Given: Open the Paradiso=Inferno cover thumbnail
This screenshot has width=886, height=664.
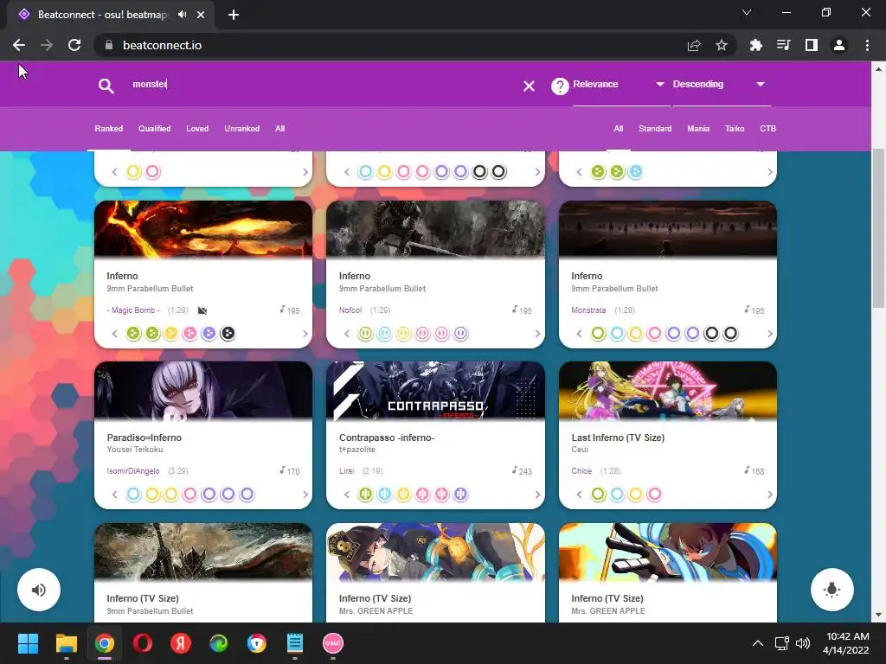Looking at the screenshot, I should tap(203, 392).
